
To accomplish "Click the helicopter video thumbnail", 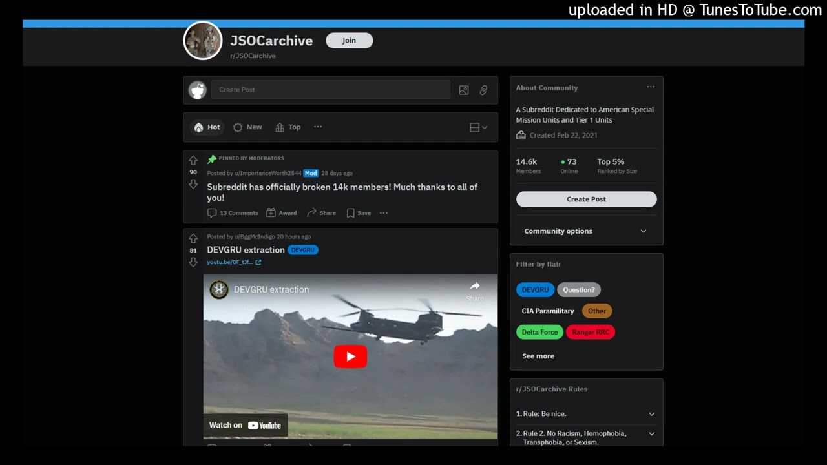I will [x=350, y=356].
